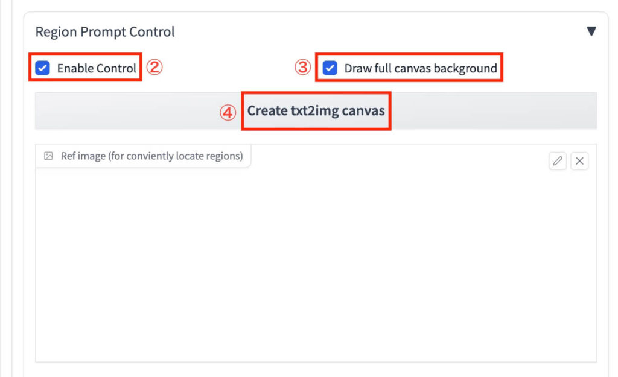This screenshot has height=377, width=618.
Task: Click the circled number 3 annotation
Action: (302, 67)
